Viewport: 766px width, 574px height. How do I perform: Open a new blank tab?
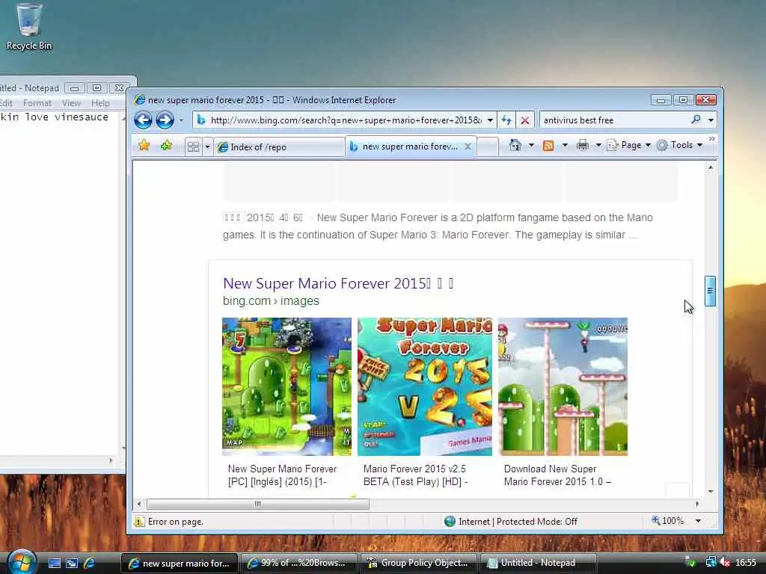pos(488,146)
